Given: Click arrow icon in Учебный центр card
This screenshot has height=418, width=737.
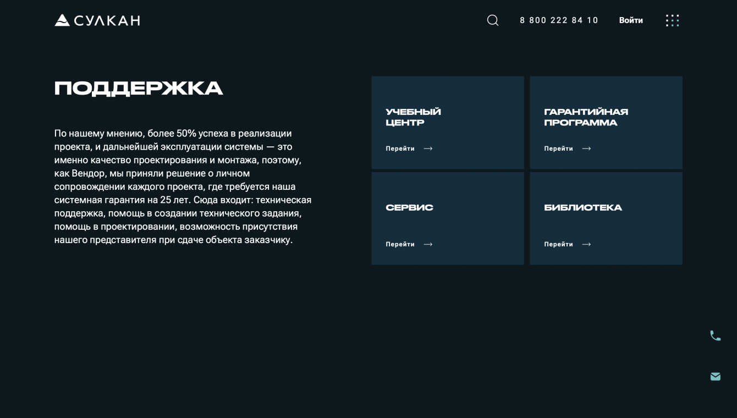Looking at the screenshot, I should pyautogui.click(x=428, y=148).
